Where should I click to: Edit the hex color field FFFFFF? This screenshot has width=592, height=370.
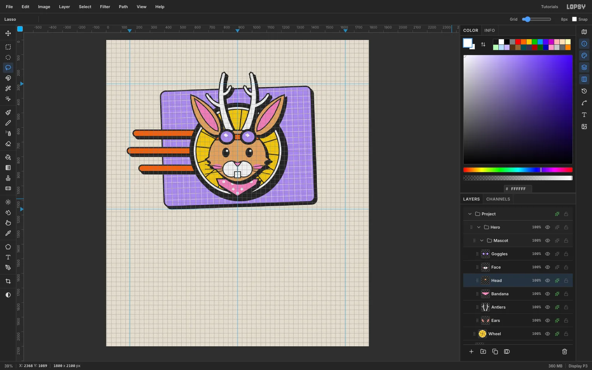point(518,189)
